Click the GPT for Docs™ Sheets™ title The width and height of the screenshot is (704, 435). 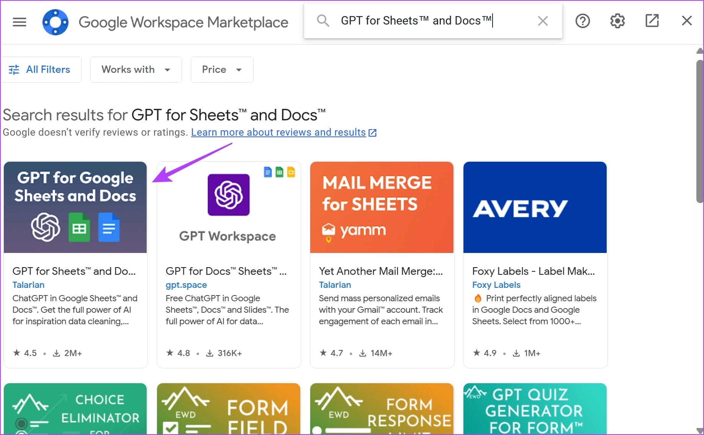226,271
